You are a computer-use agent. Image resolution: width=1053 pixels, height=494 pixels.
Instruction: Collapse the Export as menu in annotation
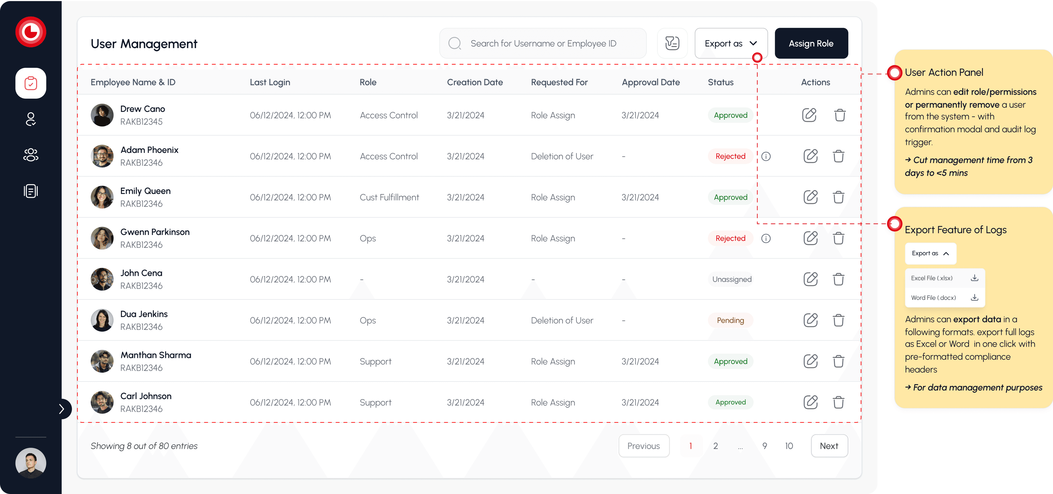coord(930,253)
